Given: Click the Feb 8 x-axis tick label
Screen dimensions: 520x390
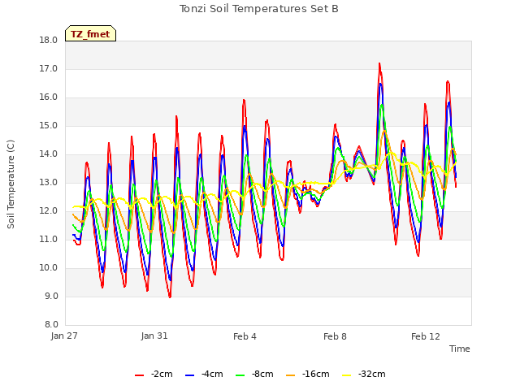Looking at the screenshot, I should click(335, 336).
